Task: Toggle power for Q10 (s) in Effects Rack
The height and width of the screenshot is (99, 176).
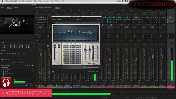Action: 4,71
